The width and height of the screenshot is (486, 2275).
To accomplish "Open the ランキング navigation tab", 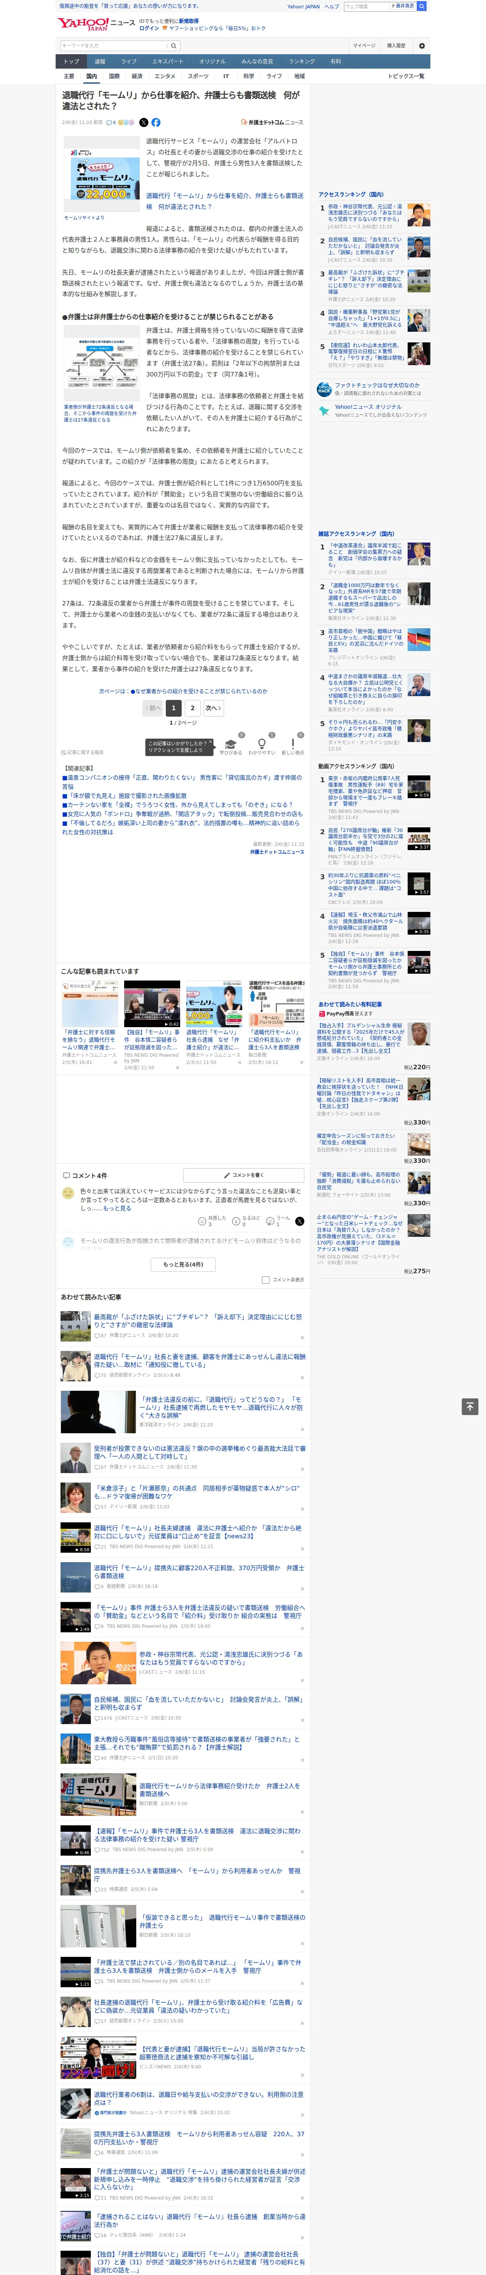I will [x=302, y=62].
